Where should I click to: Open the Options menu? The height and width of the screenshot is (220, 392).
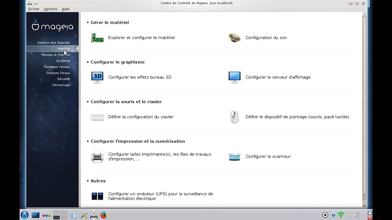[x=51, y=9]
